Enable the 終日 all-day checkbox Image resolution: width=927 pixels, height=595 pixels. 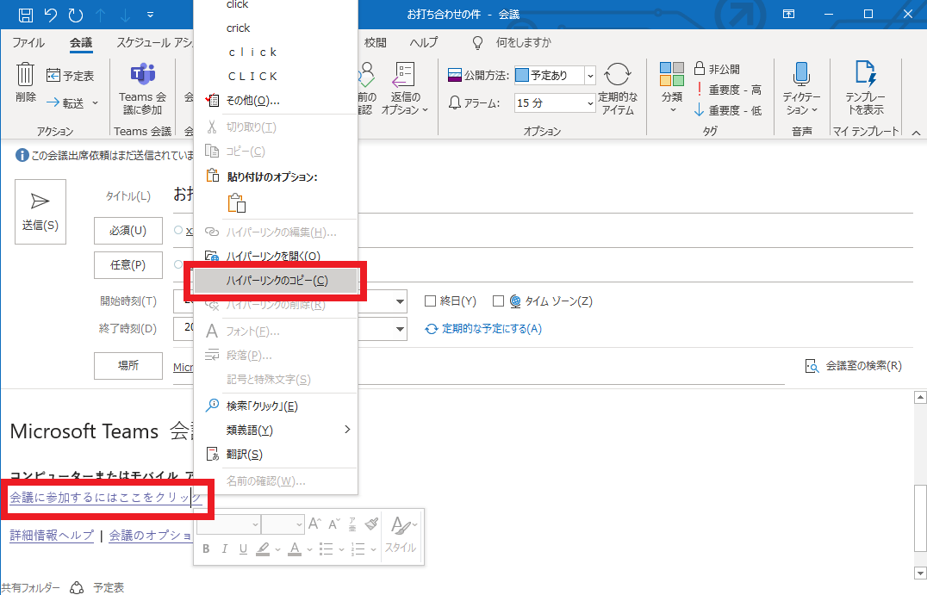pyautogui.click(x=431, y=301)
